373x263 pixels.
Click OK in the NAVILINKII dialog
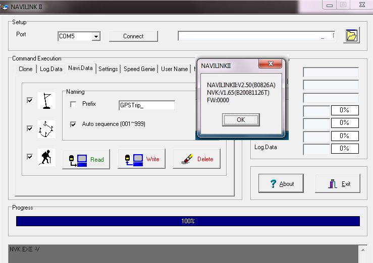[241, 119]
